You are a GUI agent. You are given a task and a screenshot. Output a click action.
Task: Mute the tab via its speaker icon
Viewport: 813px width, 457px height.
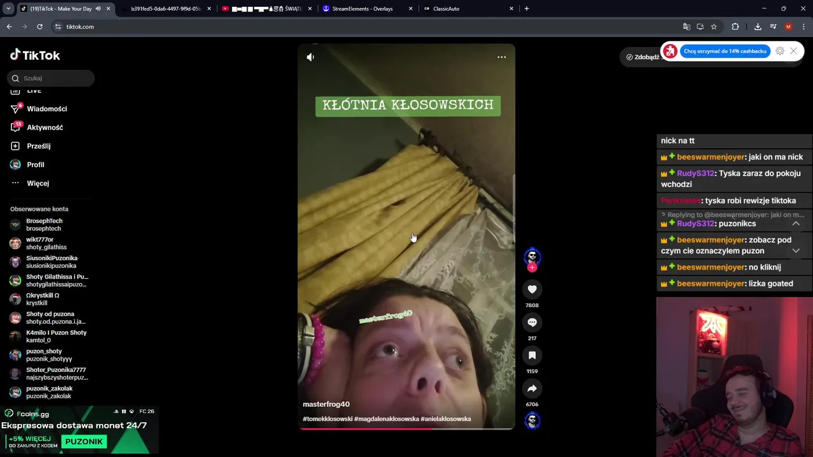pyautogui.click(x=98, y=9)
